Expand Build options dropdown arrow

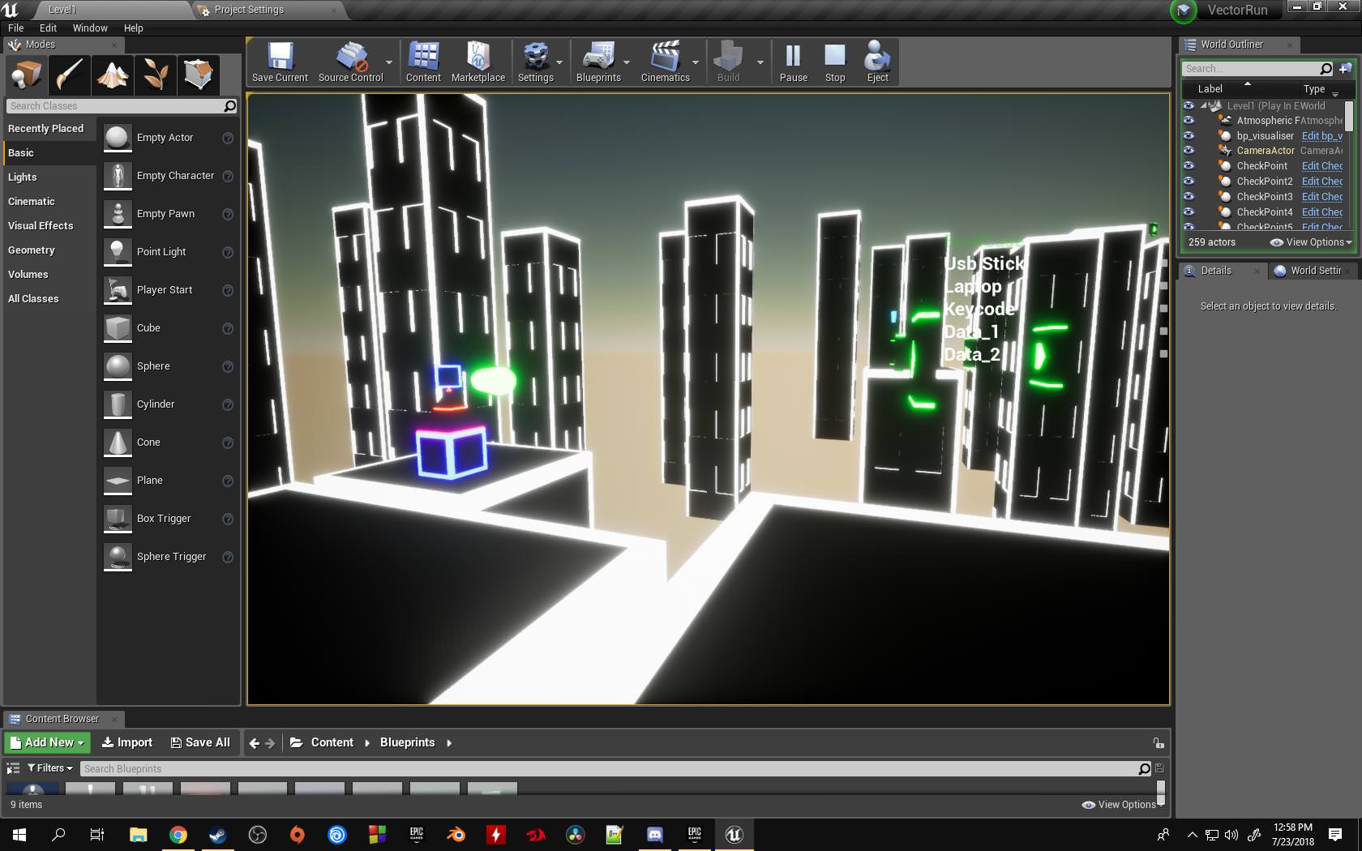pos(760,62)
